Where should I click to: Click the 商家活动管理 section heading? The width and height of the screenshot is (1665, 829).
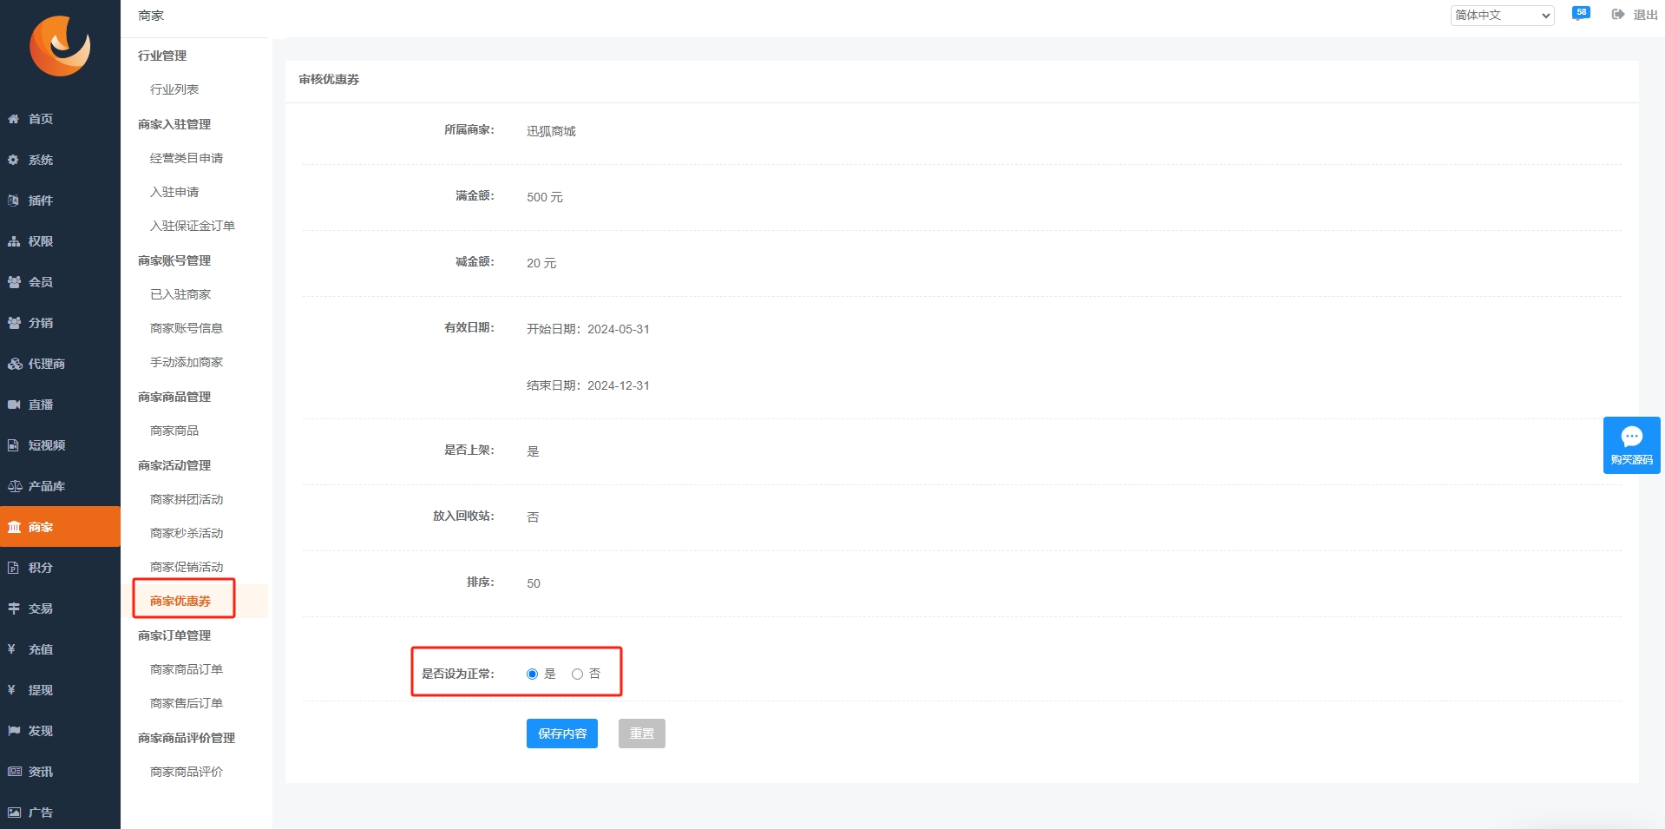174,465
